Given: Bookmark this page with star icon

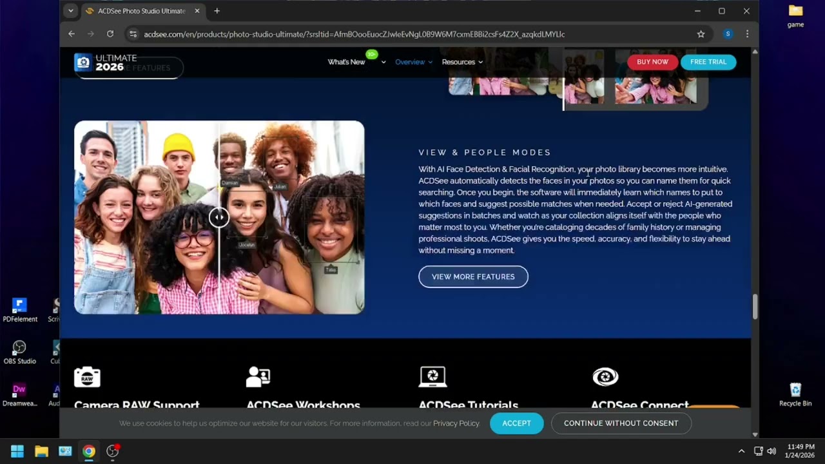Looking at the screenshot, I should pos(701,34).
